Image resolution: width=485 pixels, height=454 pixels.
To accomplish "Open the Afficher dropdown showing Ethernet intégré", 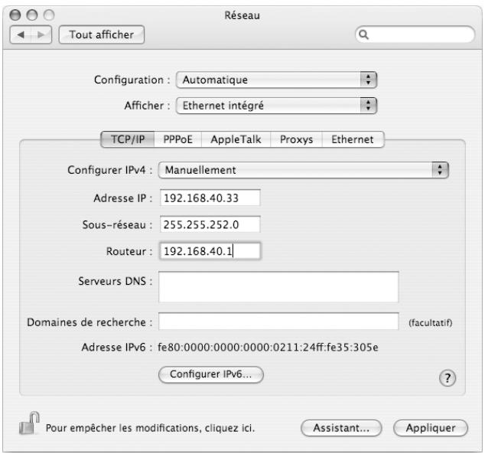I will (x=276, y=106).
